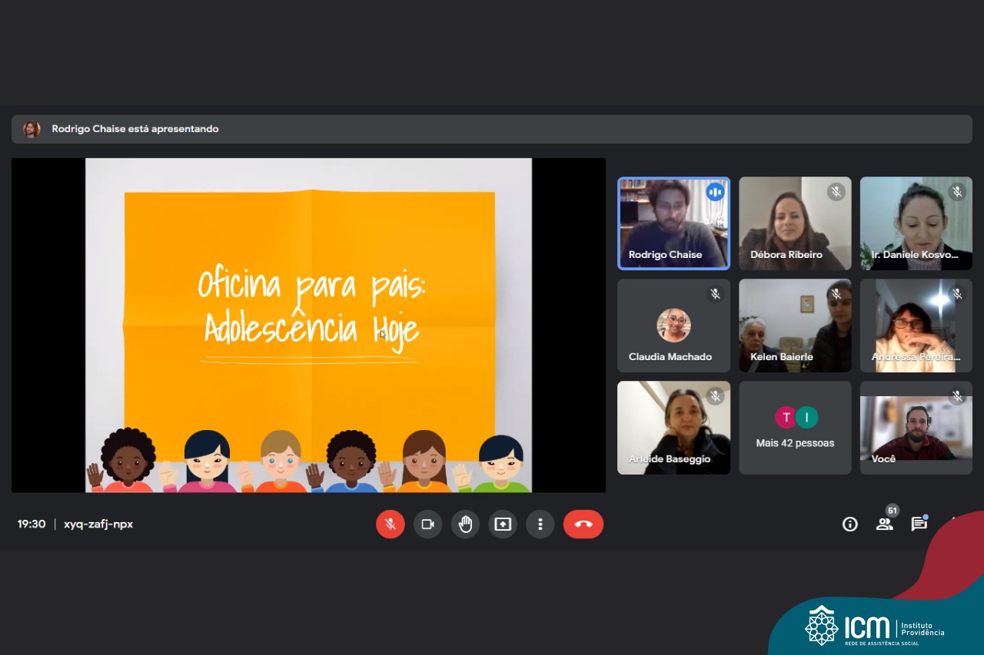Click the pink 'T' avatar in Mais 42 pessoas
Screen dimensions: 984x655
tap(786, 417)
